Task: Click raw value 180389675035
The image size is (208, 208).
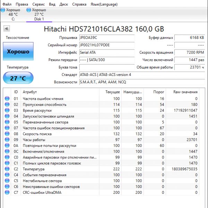Action: coord(184,169)
